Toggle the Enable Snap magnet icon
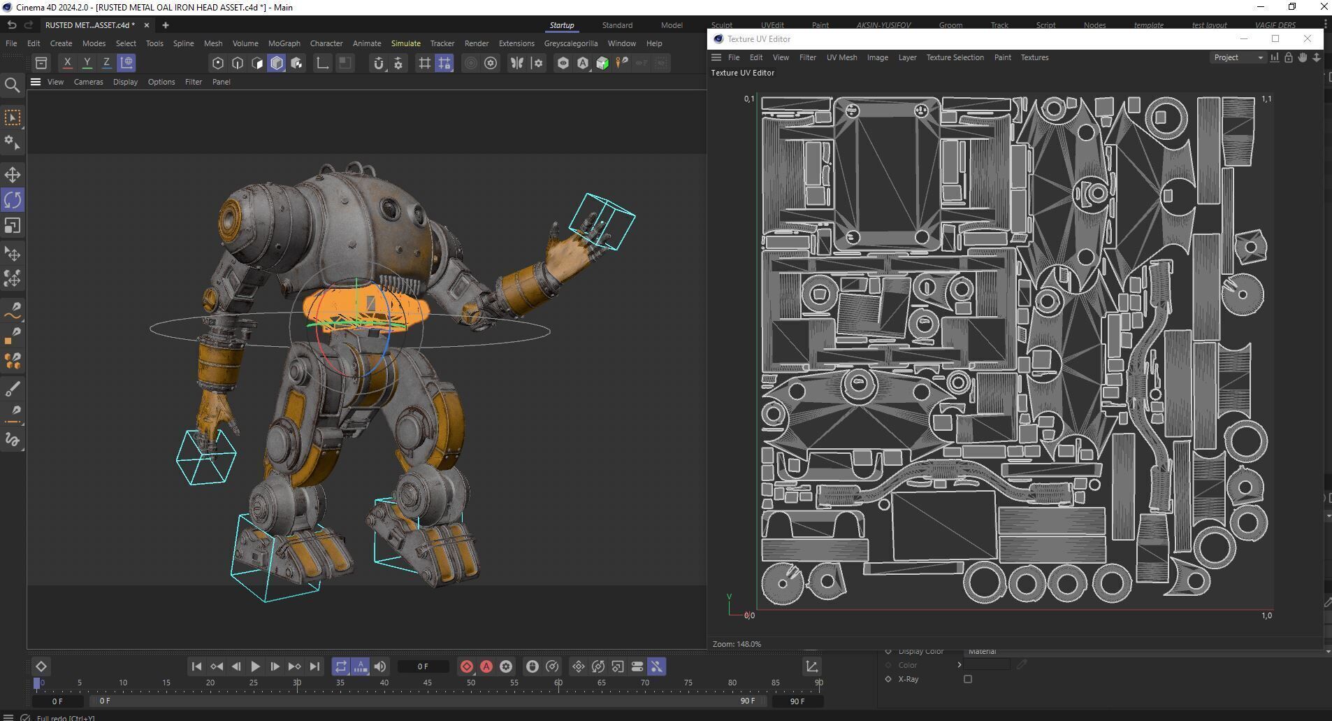This screenshot has height=721, width=1332. tap(379, 63)
